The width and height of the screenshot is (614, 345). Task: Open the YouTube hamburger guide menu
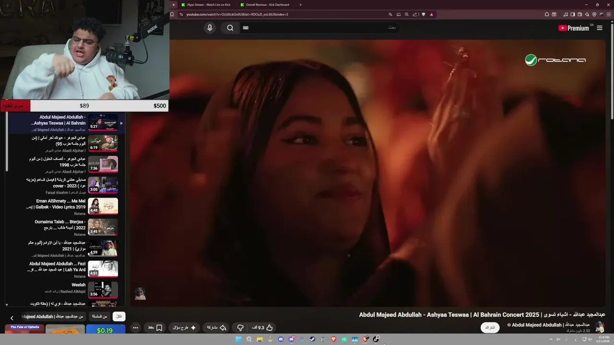(599, 28)
